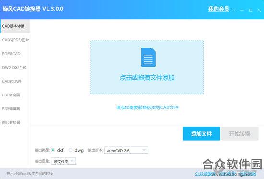264x179 pixels.
Task: Expand the AutoCAD 2.6 version dropdown
Action: click(126, 150)
